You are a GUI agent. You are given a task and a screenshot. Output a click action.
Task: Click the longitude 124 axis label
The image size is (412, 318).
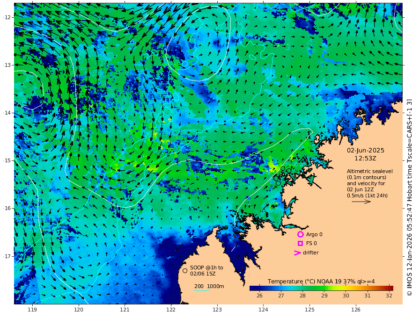pos(263,310)
